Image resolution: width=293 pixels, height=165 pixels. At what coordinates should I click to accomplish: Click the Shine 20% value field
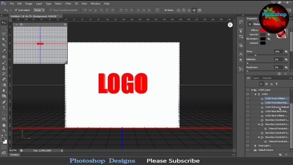pos(278,51)
